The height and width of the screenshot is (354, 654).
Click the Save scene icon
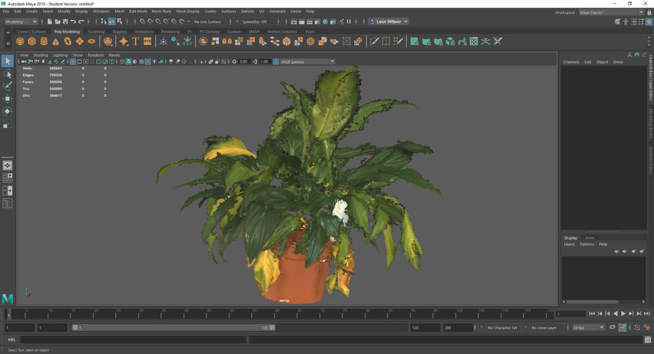[x=65, y=22]
